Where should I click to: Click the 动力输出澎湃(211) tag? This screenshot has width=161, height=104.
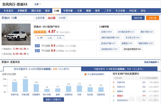pyautogui.click(x=126, y=32)
